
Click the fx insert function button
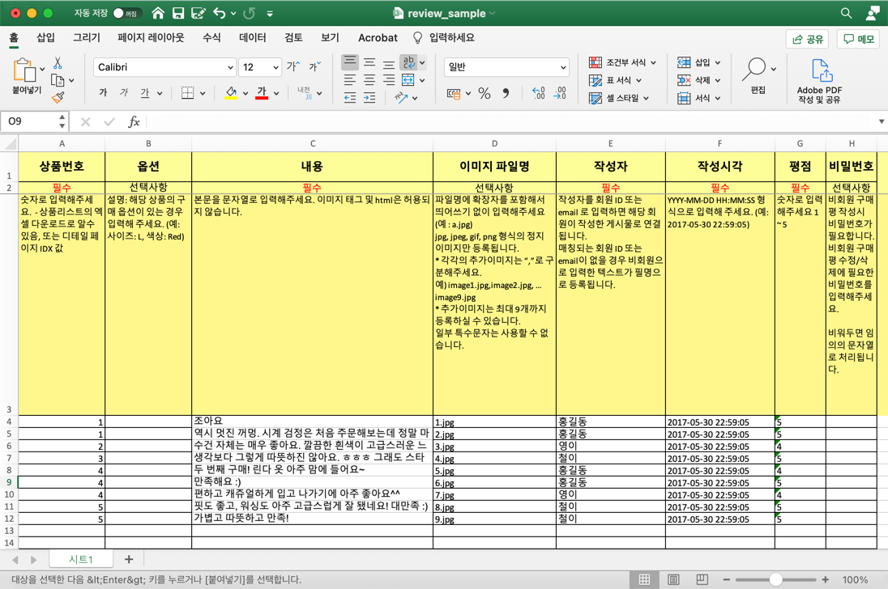(x=134, y=121)
